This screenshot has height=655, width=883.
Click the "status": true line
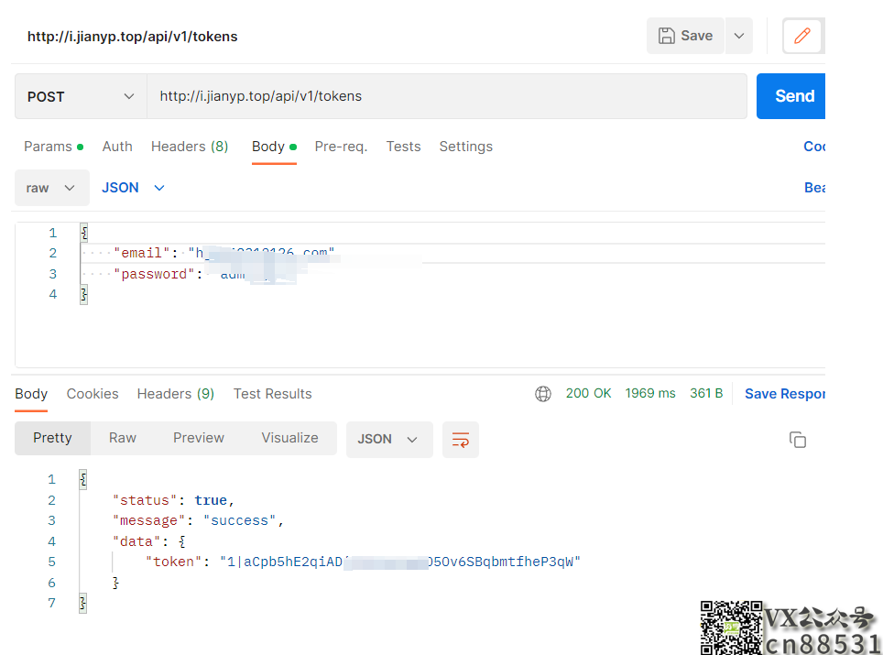pyautogui.click(x=173, y=500)
